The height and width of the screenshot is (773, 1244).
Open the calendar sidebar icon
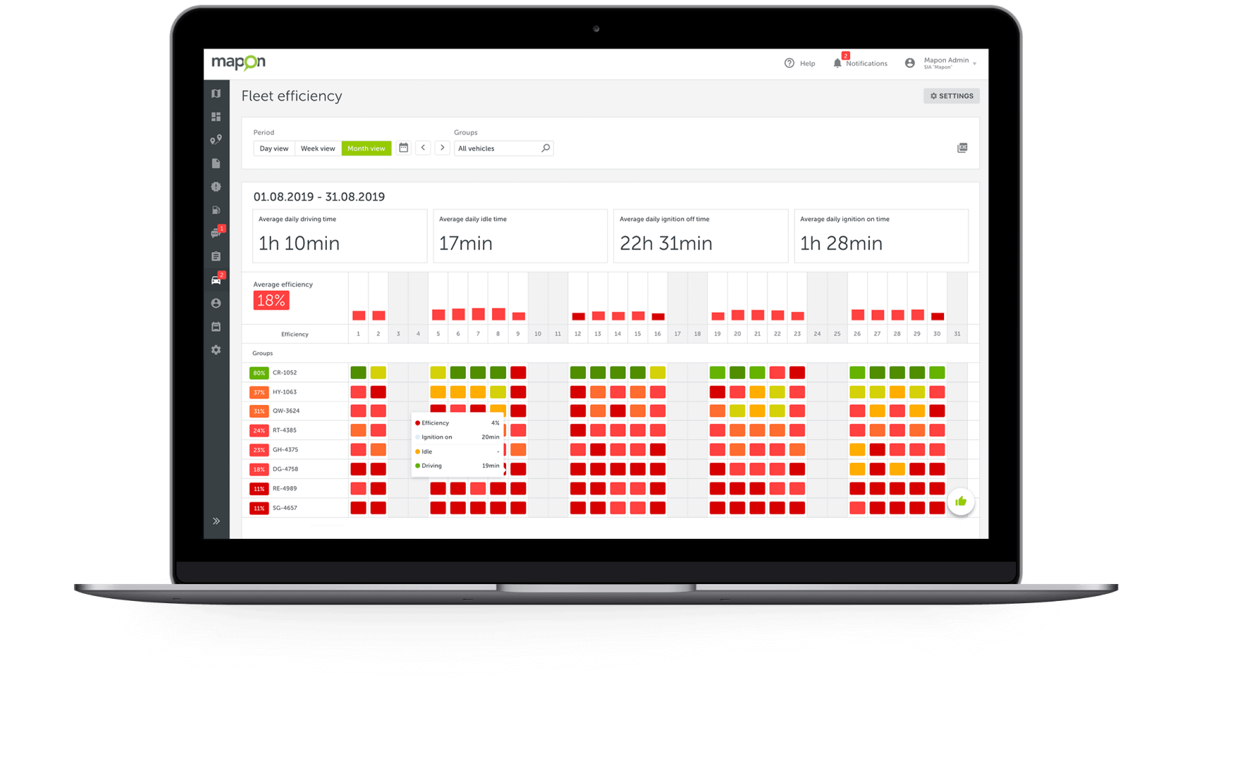coord(216,327)
